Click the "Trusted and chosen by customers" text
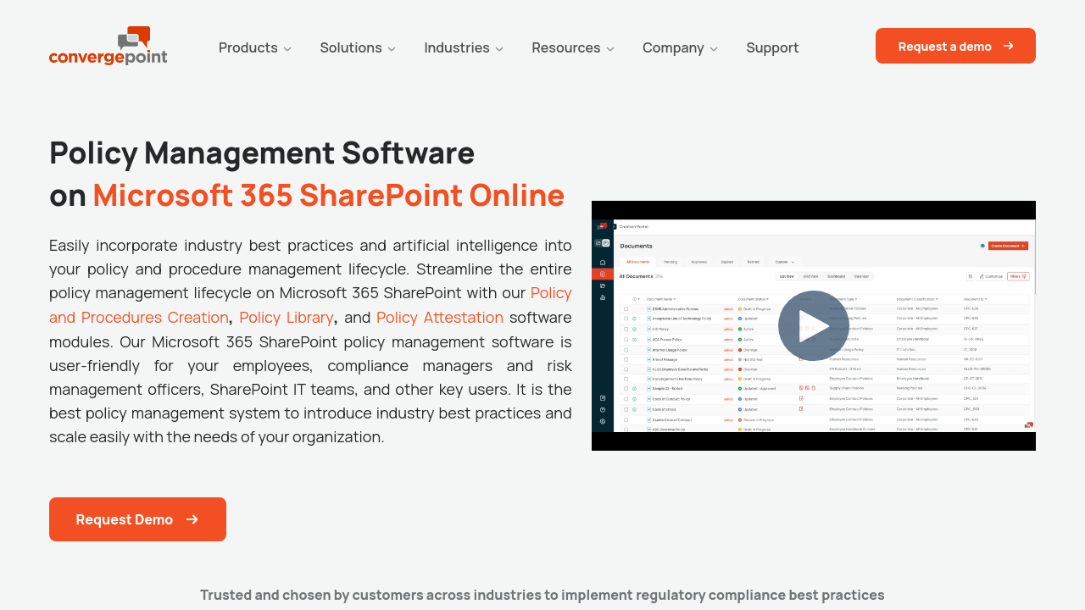 tap(542, 595)
